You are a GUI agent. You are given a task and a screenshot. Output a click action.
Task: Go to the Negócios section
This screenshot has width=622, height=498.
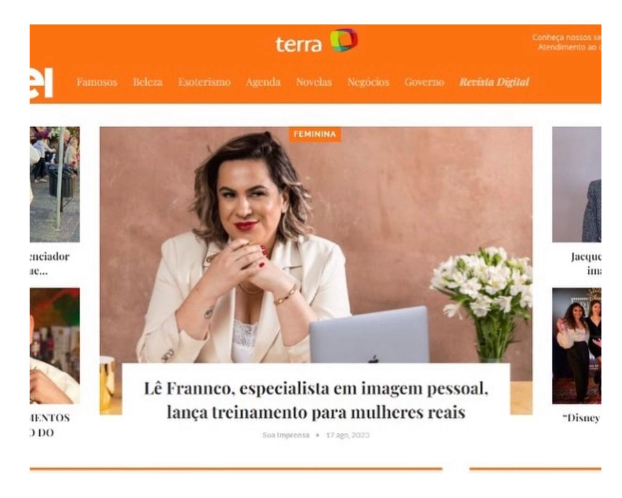coord(368,82)
